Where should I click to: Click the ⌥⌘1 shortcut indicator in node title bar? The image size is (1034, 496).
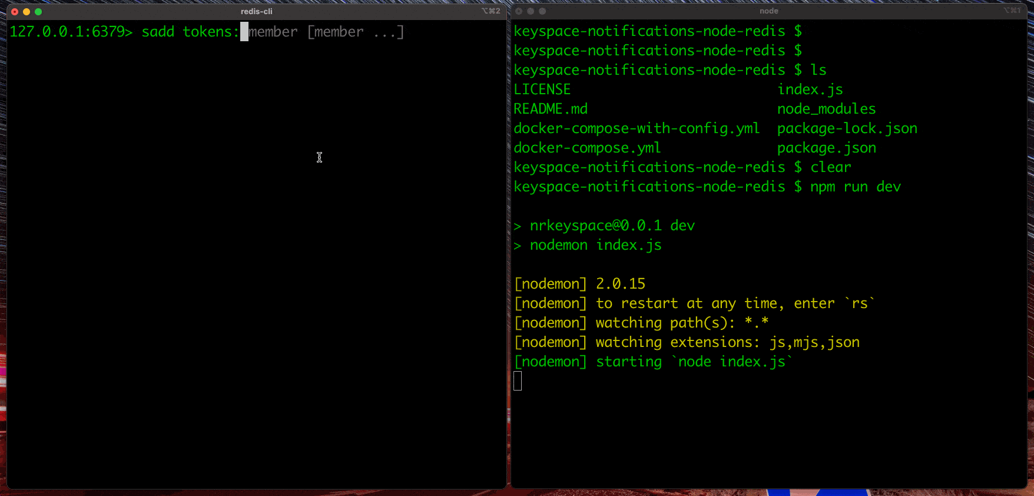[x=1012, y=11]
